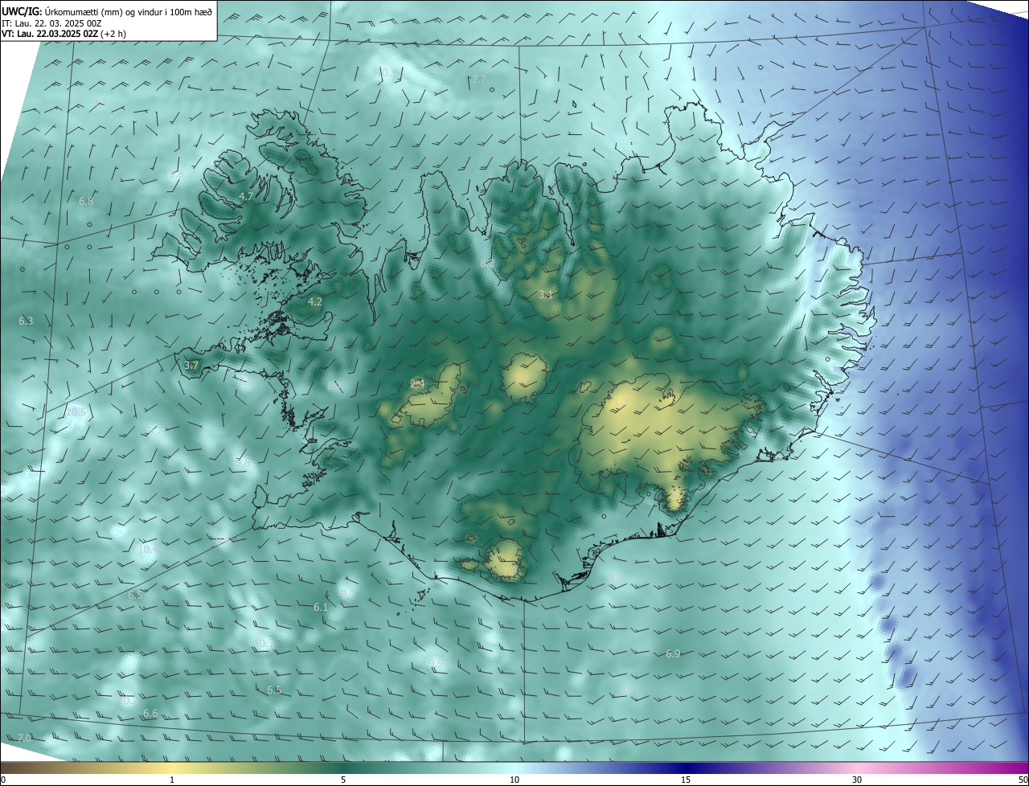Click the 30 tick on the color scale
This screenshot has width=1029, height=786.
click(857, 780)
